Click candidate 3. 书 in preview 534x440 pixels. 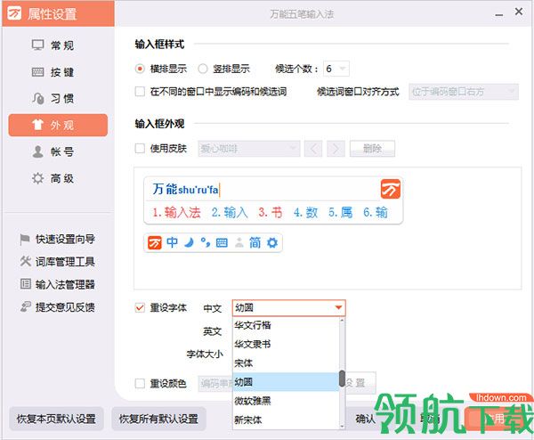pyautogui.click(x=271, y=213)
